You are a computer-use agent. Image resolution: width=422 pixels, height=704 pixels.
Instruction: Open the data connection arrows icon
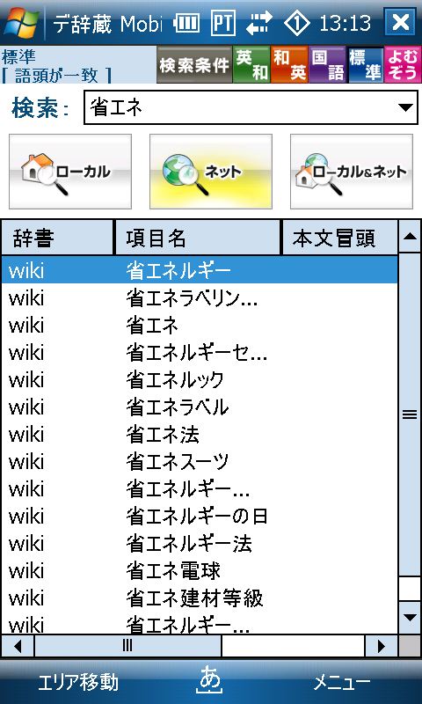click(x=258, y=23)
